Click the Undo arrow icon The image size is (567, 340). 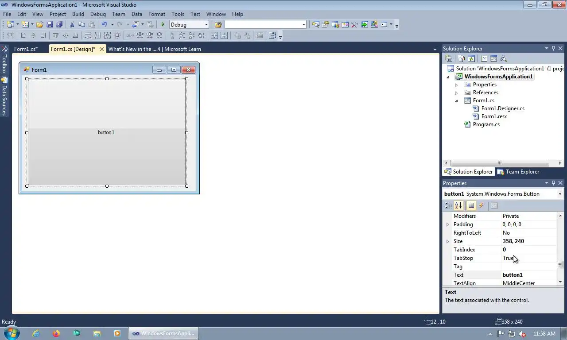(104, 25)
